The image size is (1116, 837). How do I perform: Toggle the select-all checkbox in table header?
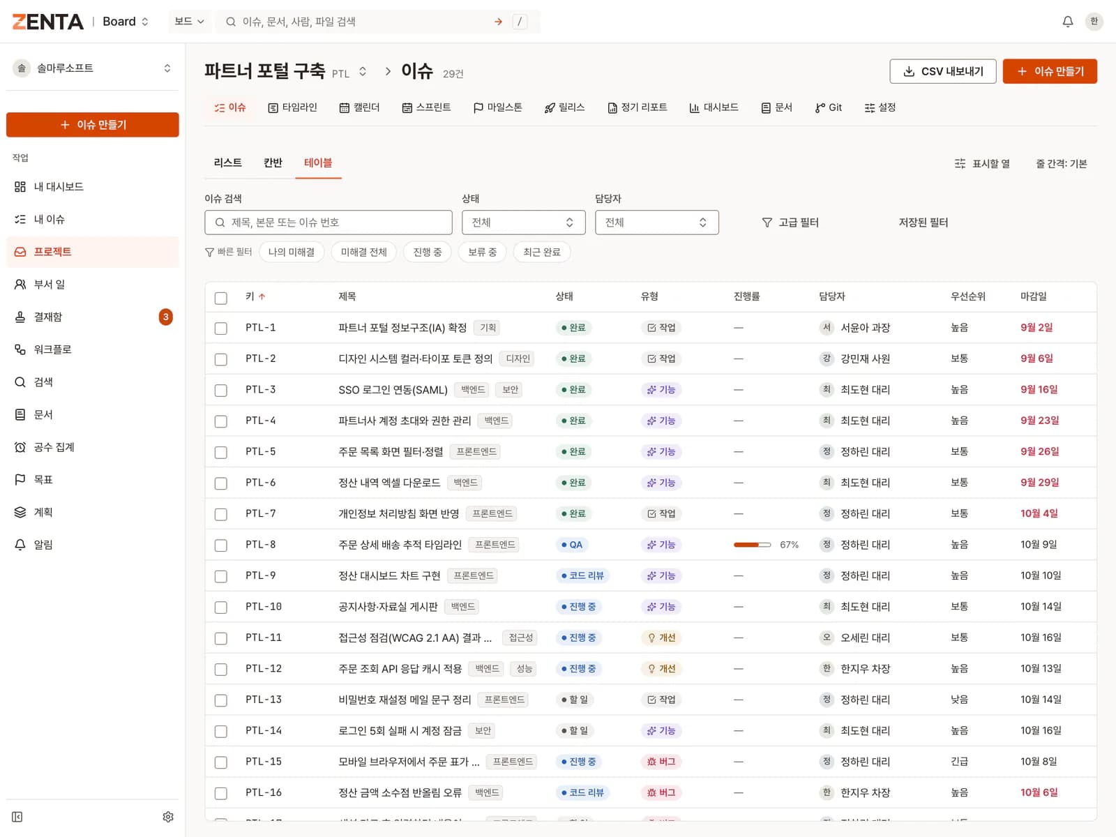tap(221, 298)
